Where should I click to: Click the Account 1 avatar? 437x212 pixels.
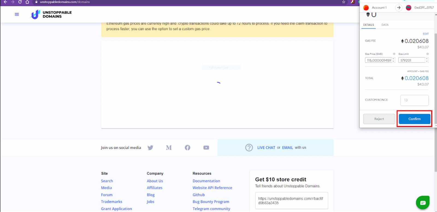coord(366,8)
